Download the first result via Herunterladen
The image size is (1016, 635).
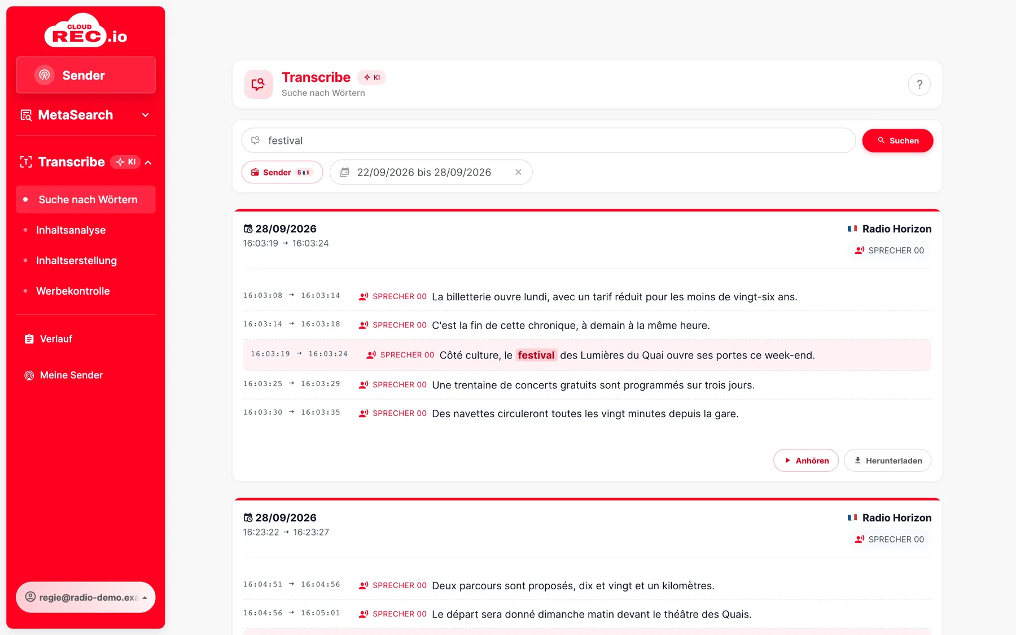[887, 461]
